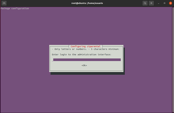The image size is (174, 113).
Task: Open a new terminal tab
Action: click(x=4, y=3)
